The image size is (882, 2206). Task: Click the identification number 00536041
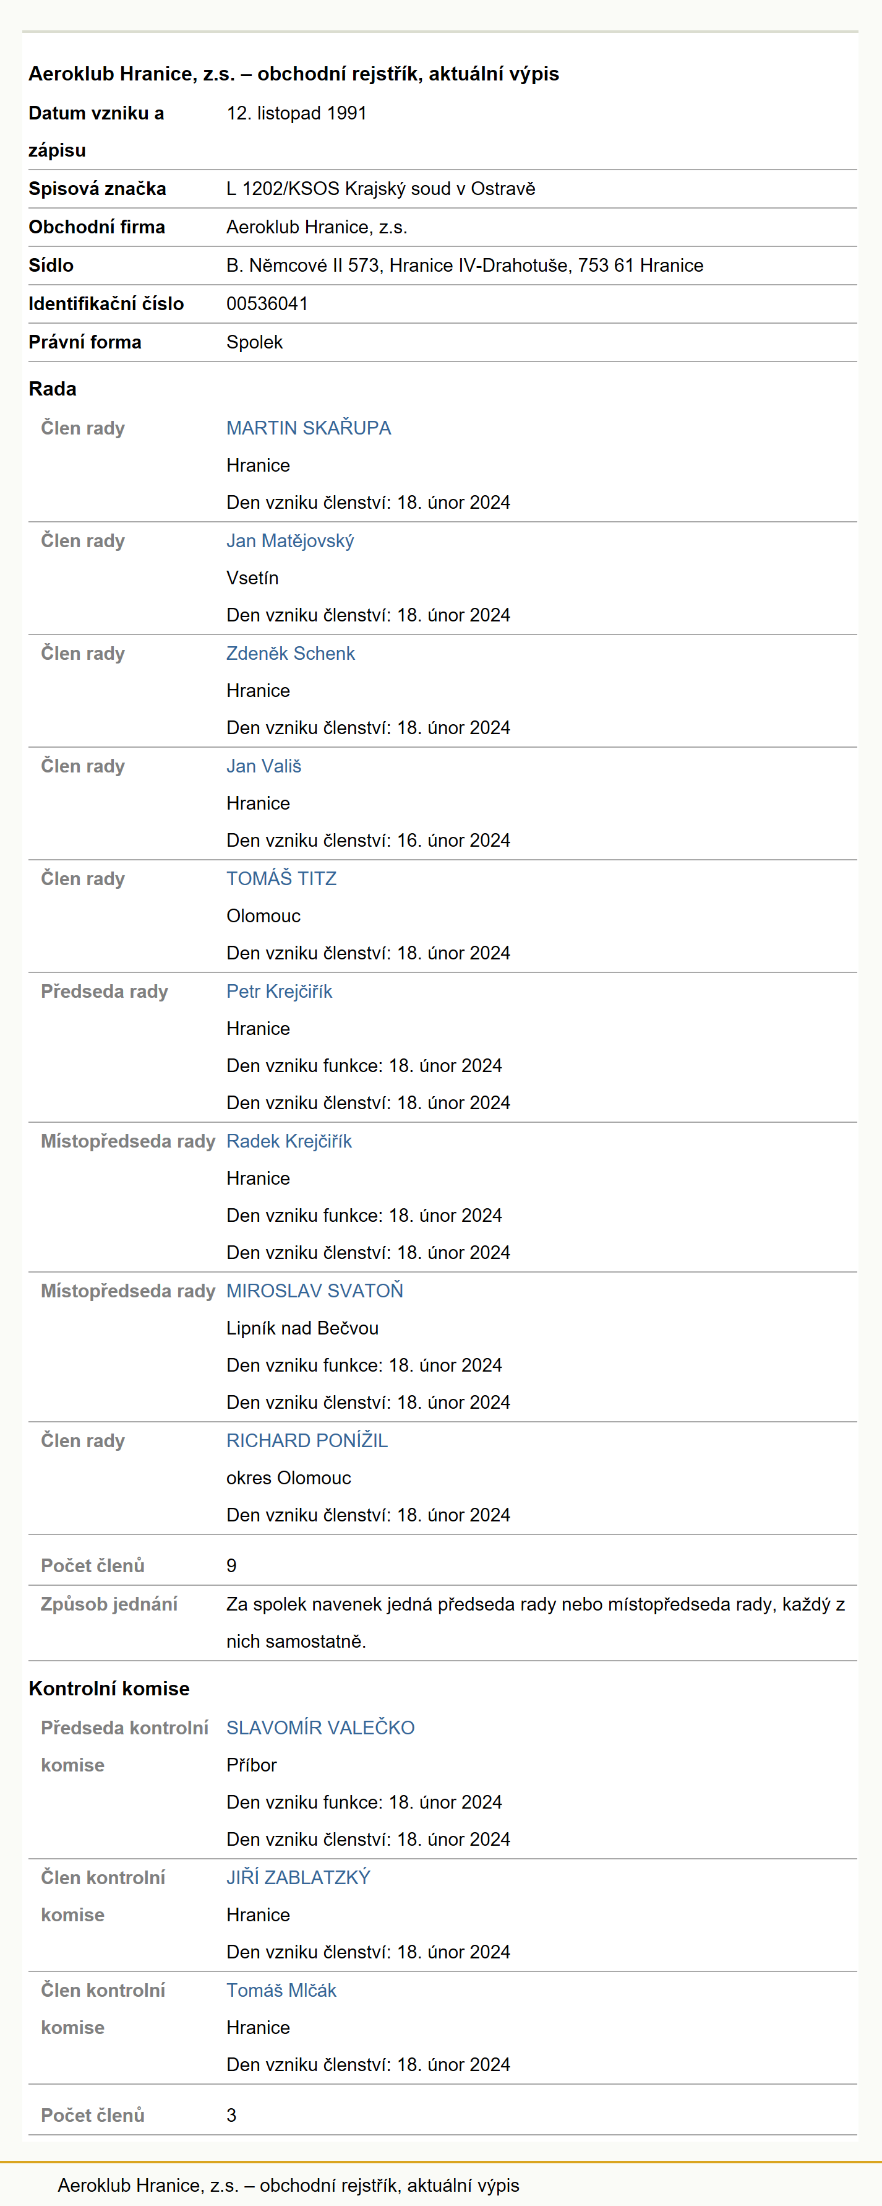pyautogui.click(x=267, y=304)
